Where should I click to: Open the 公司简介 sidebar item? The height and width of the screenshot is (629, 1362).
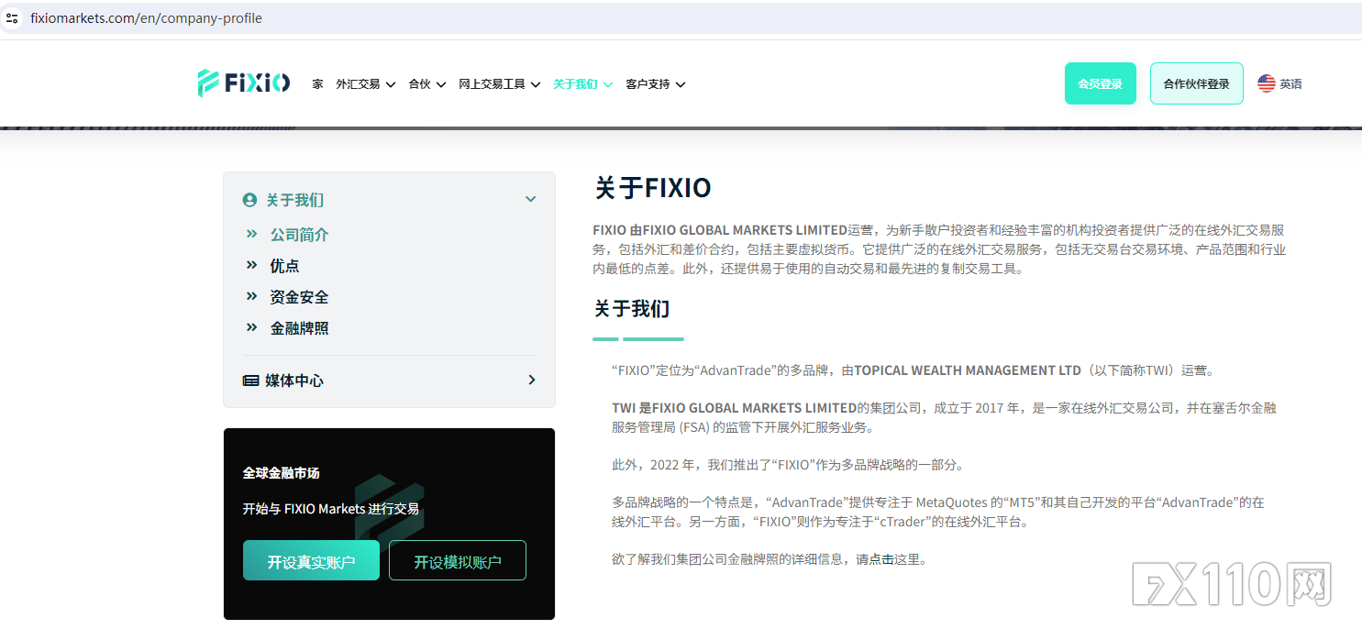(x=299, y=235)
